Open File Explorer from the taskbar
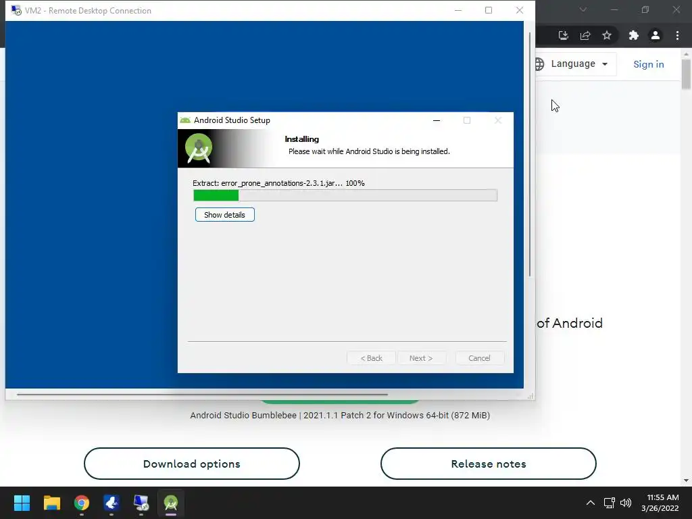The width and height of the screenshot is (692, 519). pyautogui.click(x=51, y=503)
